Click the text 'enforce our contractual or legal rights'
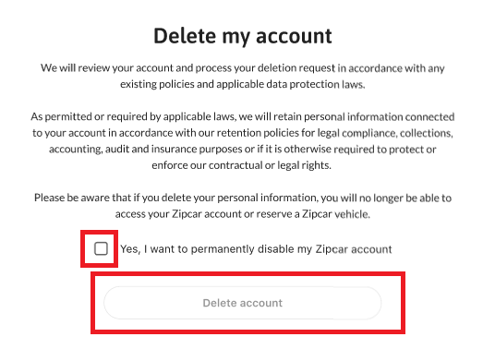The image size is (483, 349). coord(242,165)
